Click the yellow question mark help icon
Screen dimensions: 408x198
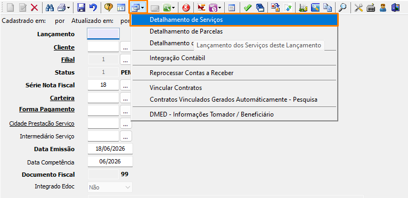tap(108, 8)
